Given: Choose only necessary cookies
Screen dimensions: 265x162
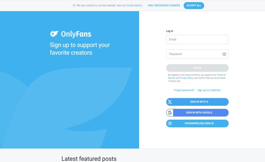Looking at the screenshot, I should [164, 6].
